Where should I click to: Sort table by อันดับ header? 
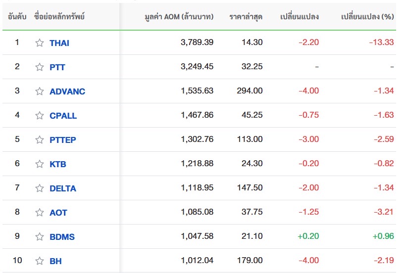(x=17, y=17)
